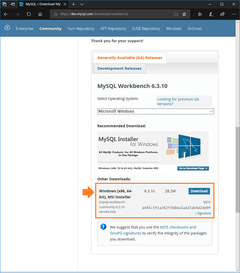Open the Favorites hub icon
Viewport: 240px width, 273px height.
(200, 14)
